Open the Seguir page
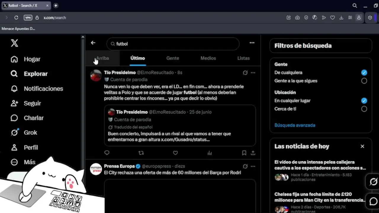The width and height of the screenshot is (379, 213). (x=26, y=103)
